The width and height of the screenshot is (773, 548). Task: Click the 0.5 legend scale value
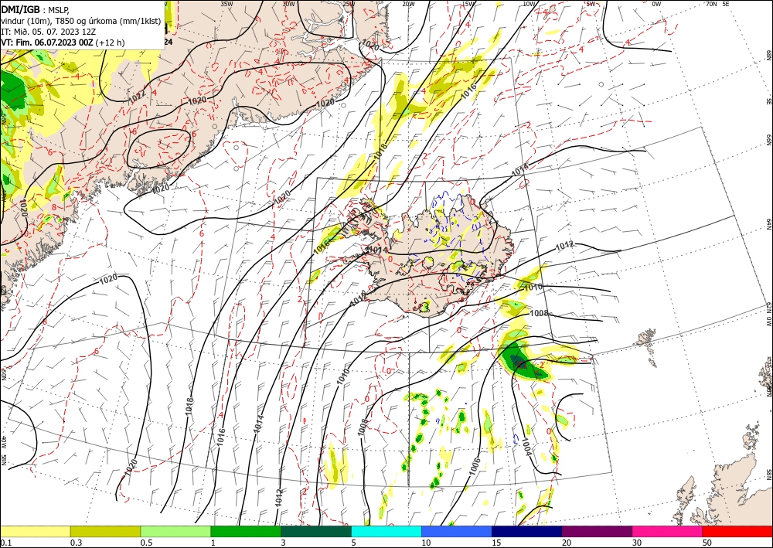coord(146,543)
